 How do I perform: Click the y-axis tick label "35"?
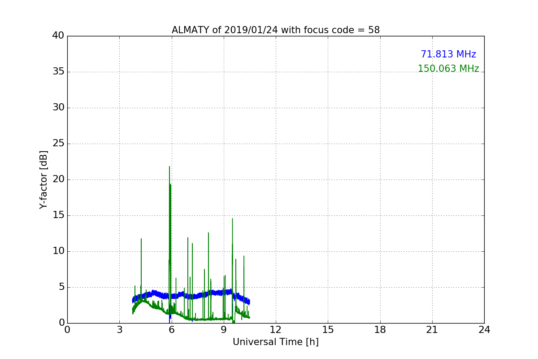(x=58, y=72)
